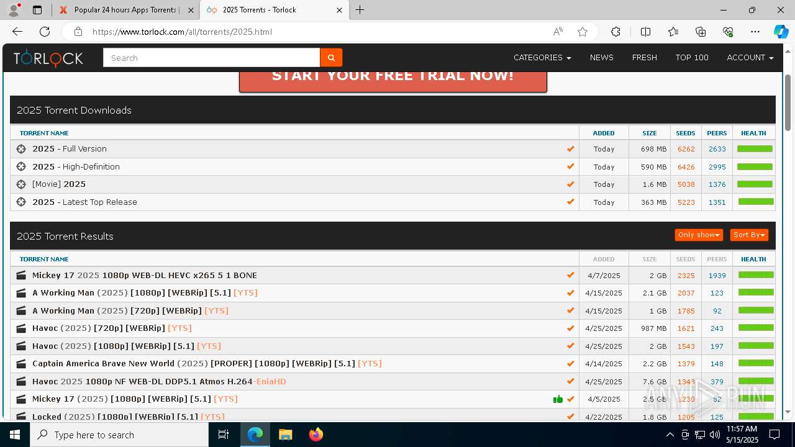Open Task View on taskbar
The width and height of the screenshot is (795, 447).
(224, 435)
